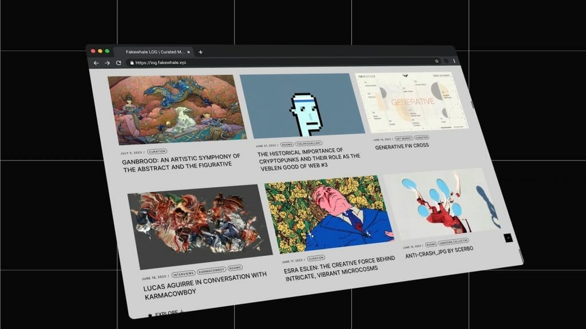Open a new tab with the plus icon

tap(200, 52)
